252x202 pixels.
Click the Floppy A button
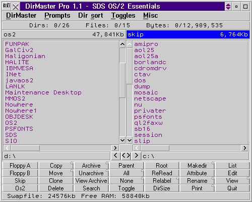[20, 166]
